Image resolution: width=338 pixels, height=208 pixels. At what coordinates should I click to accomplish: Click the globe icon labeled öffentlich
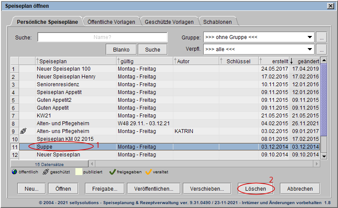14,172
